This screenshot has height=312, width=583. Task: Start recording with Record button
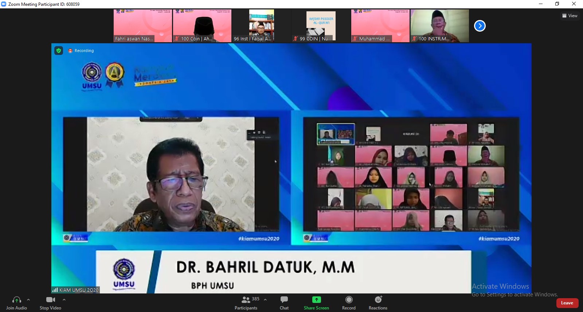point(349,303)
